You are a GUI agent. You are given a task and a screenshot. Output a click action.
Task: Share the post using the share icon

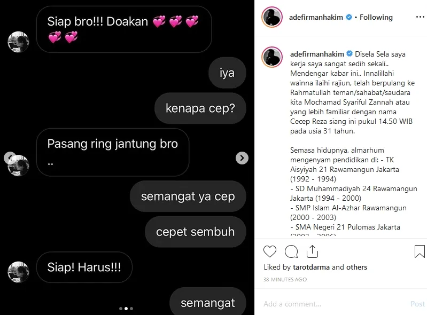point(312,251)
